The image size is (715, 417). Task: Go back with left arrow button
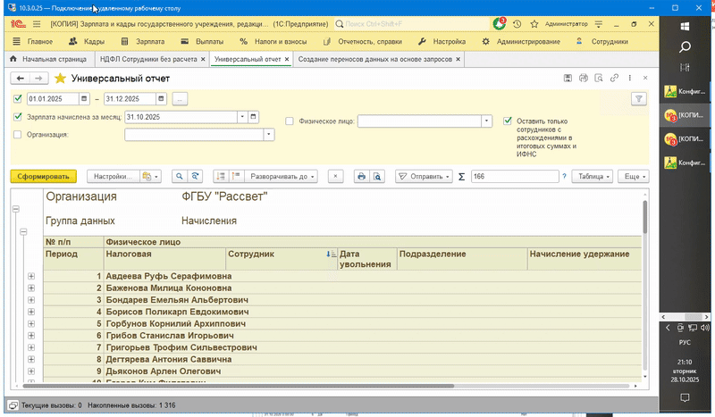(x=20, y=79)
